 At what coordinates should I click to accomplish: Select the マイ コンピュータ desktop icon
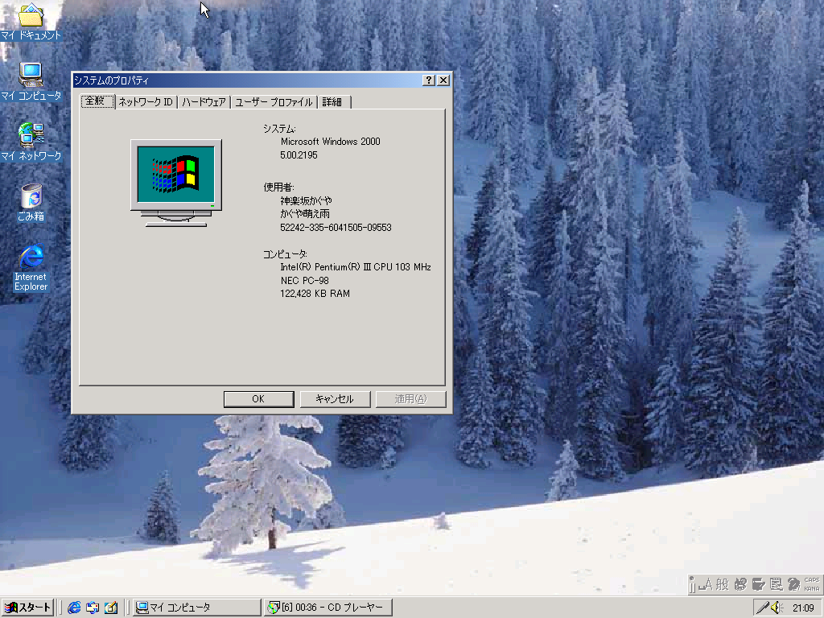coord(31,76)
